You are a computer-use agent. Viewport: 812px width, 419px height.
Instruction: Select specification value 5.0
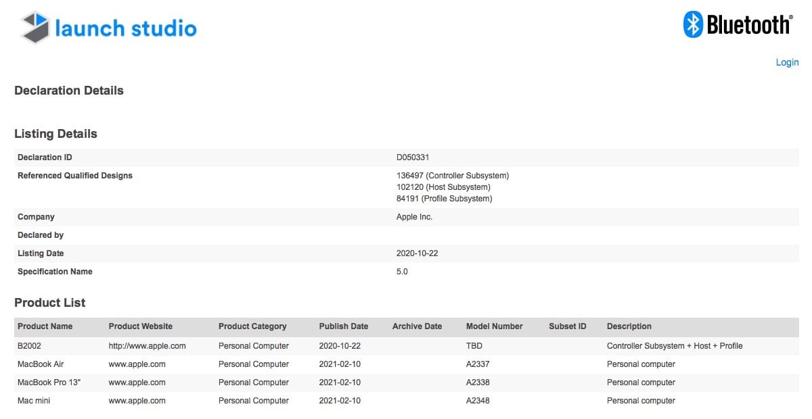[402, 272]
